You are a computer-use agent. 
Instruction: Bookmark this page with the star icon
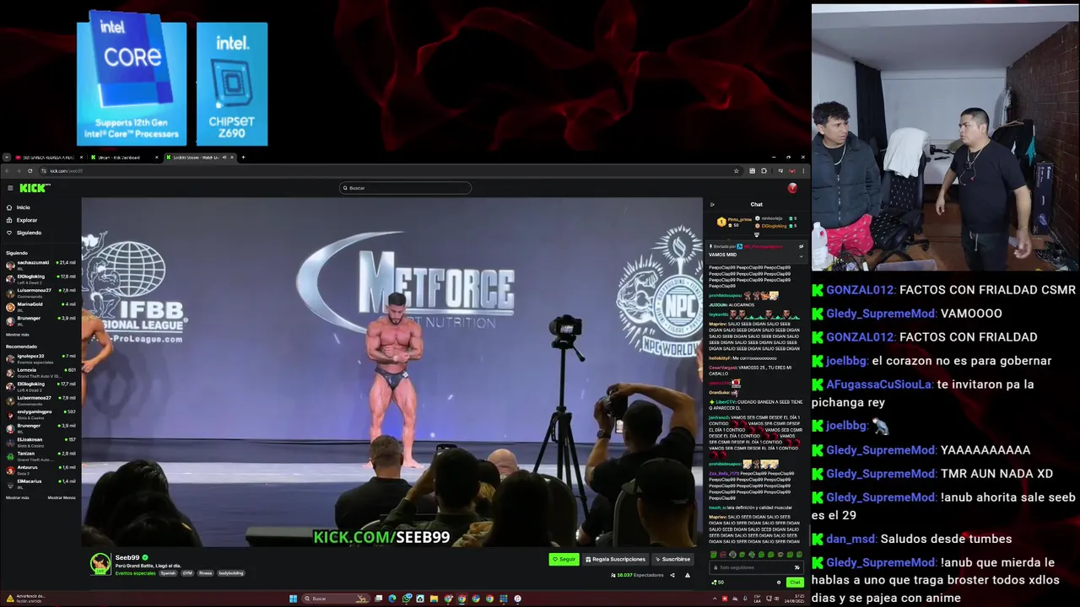pos(736,171)
